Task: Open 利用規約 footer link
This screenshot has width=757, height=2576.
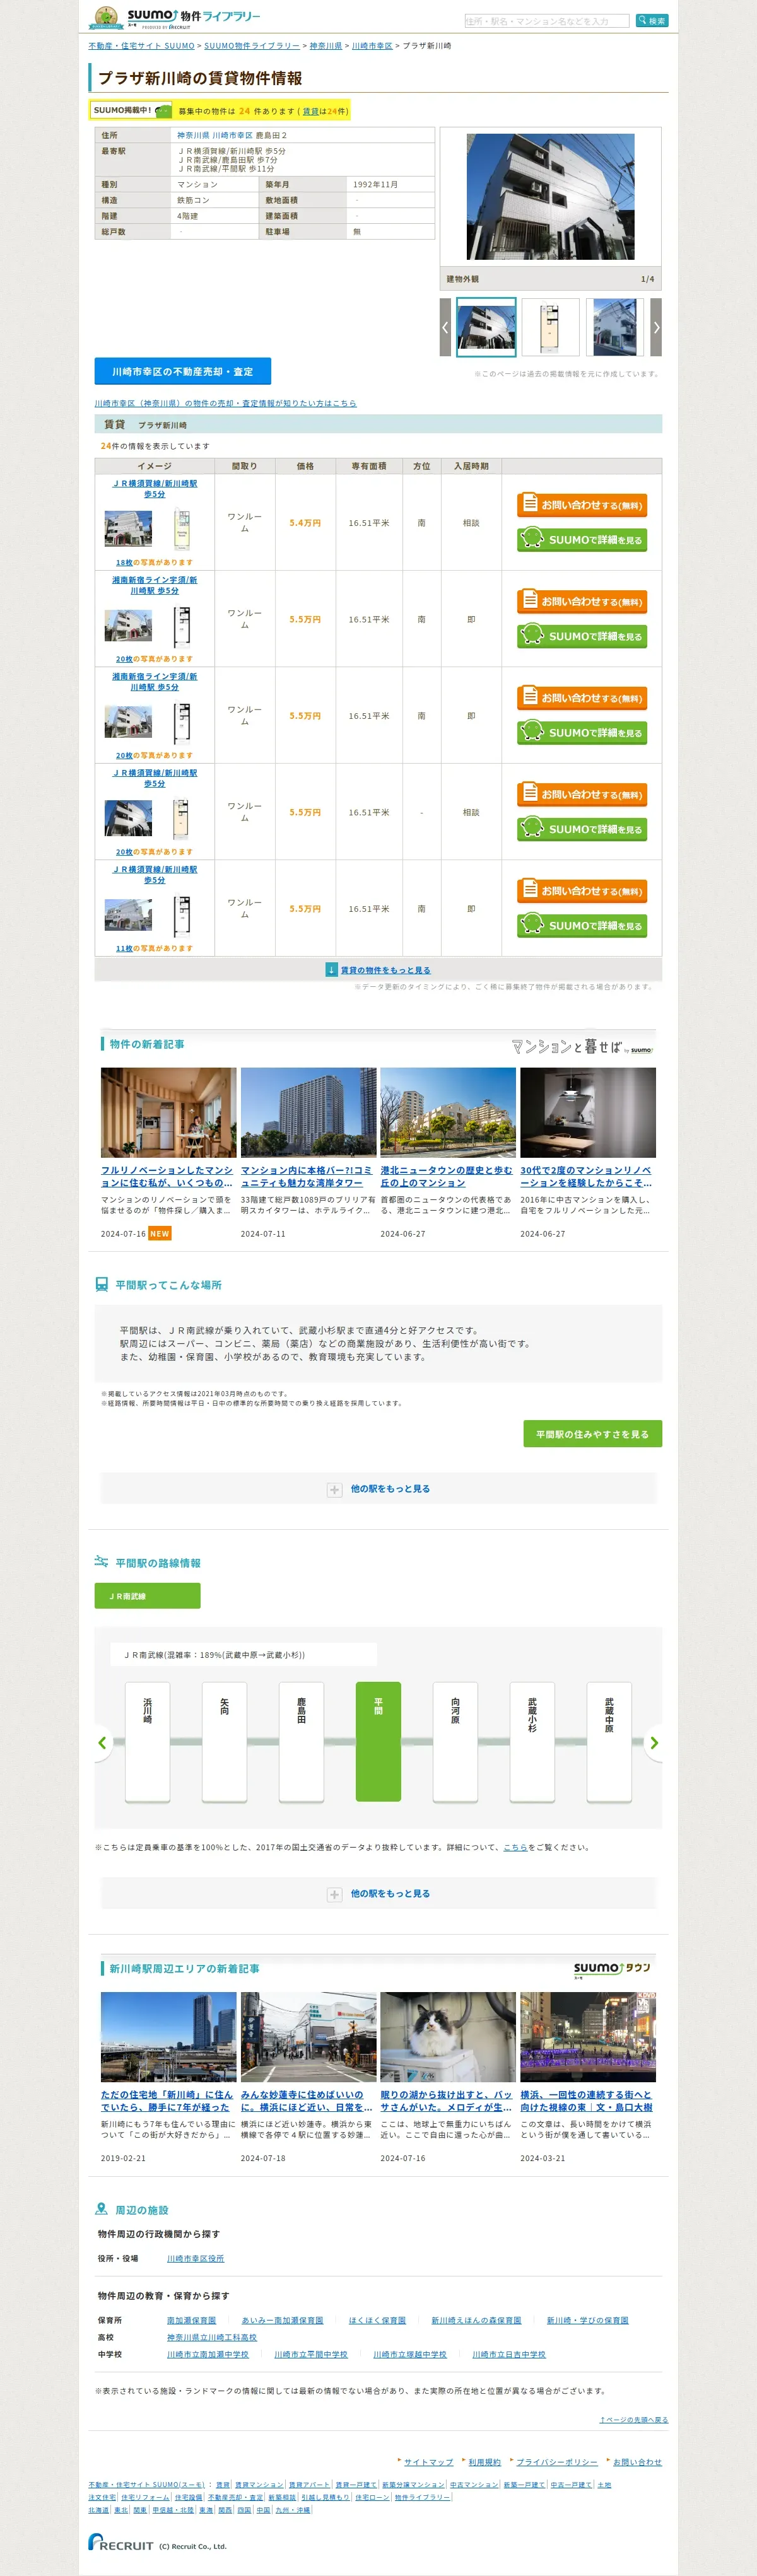Action: [x=485, y=2462]
